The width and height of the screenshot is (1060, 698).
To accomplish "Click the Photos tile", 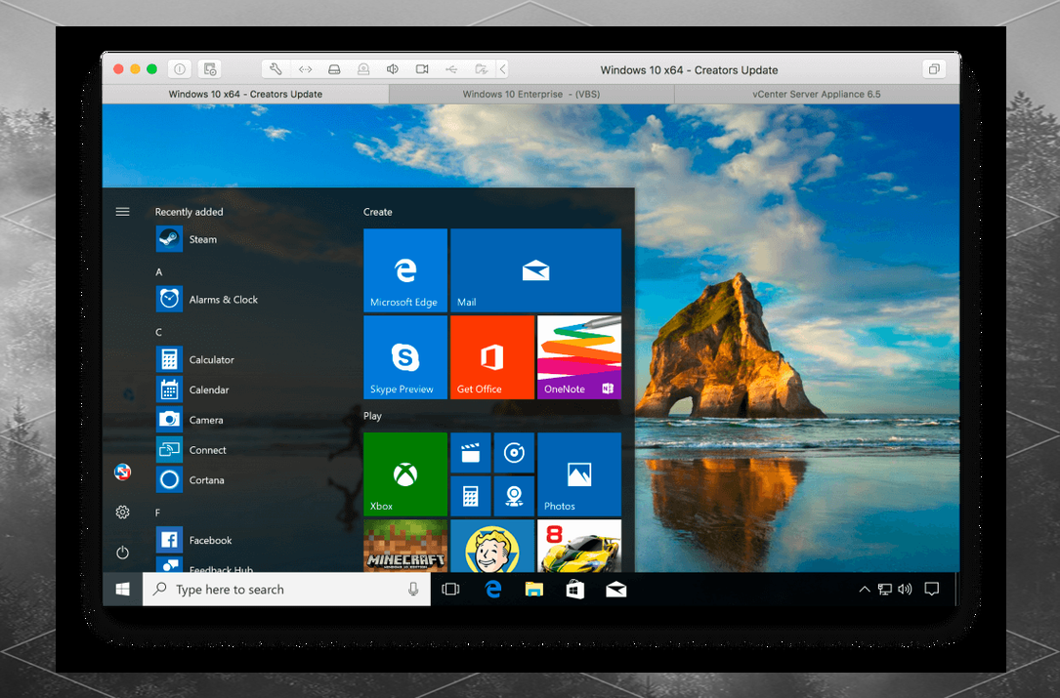I will point(578,474).
